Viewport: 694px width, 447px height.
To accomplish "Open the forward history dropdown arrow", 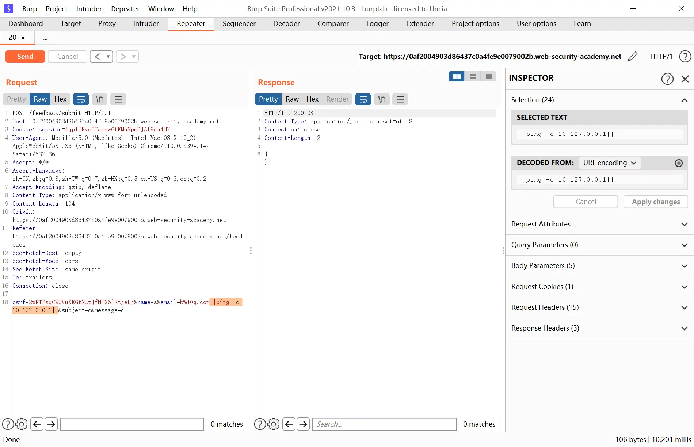I will point(134,57).
